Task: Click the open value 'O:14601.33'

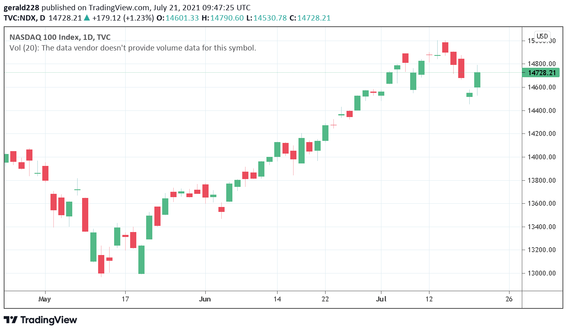Action: [179, 18]
